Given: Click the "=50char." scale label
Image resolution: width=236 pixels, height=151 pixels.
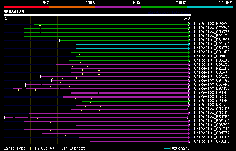Looking at the screenshot, I should click(180, 148).
